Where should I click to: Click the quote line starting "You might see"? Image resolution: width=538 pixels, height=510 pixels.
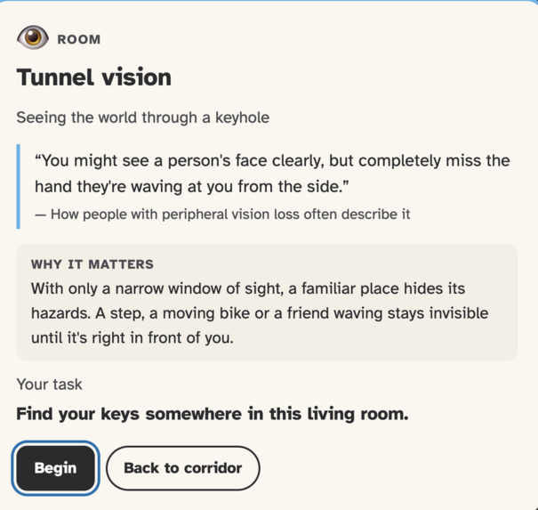[x=272, y=161]
